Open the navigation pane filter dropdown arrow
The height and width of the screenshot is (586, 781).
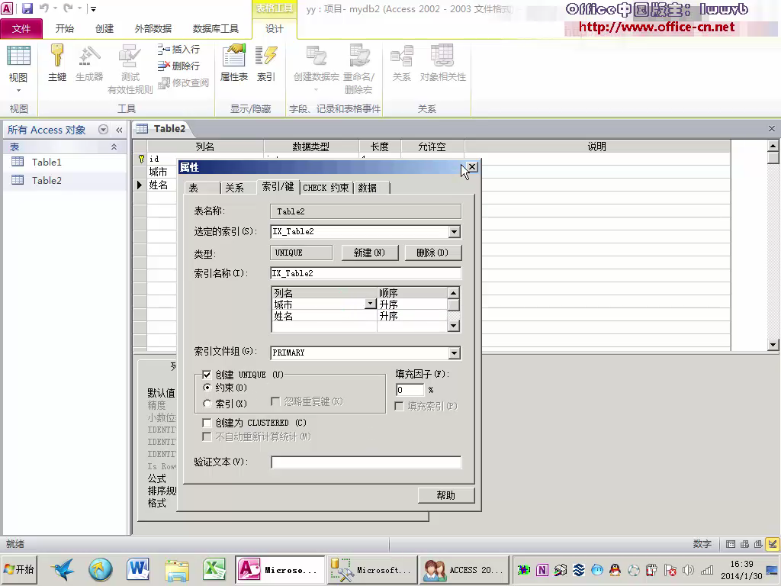(103, 130)
